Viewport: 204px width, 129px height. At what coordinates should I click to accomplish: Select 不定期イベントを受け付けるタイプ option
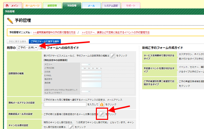point(159,70)
